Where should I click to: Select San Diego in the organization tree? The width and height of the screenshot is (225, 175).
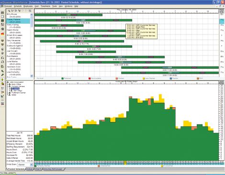[x=18, y=90]
